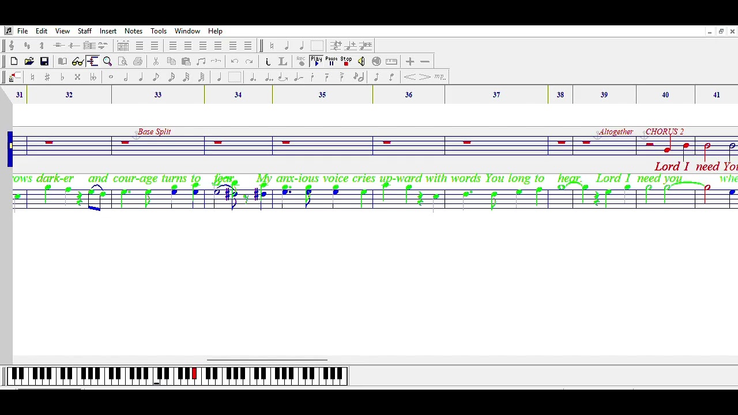Select the eighth note duration
The height and width of the screenshot is (415, 738).
tap(156, 77)
